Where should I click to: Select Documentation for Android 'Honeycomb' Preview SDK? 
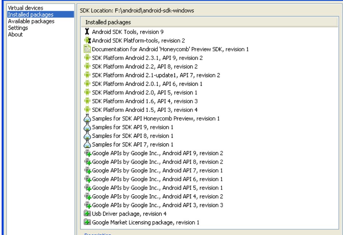point(170,49)
